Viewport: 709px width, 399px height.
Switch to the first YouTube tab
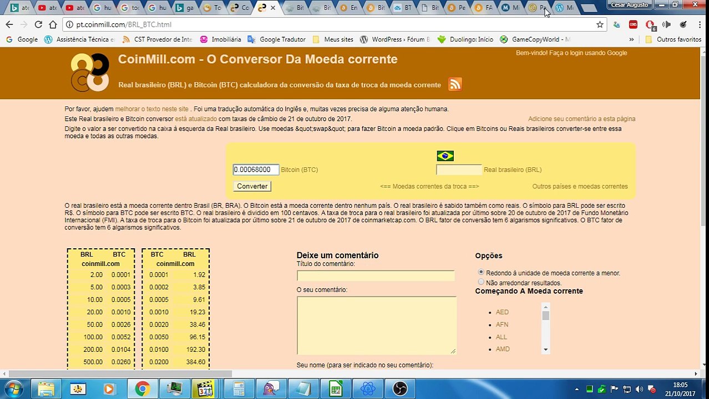coord(47,8)
